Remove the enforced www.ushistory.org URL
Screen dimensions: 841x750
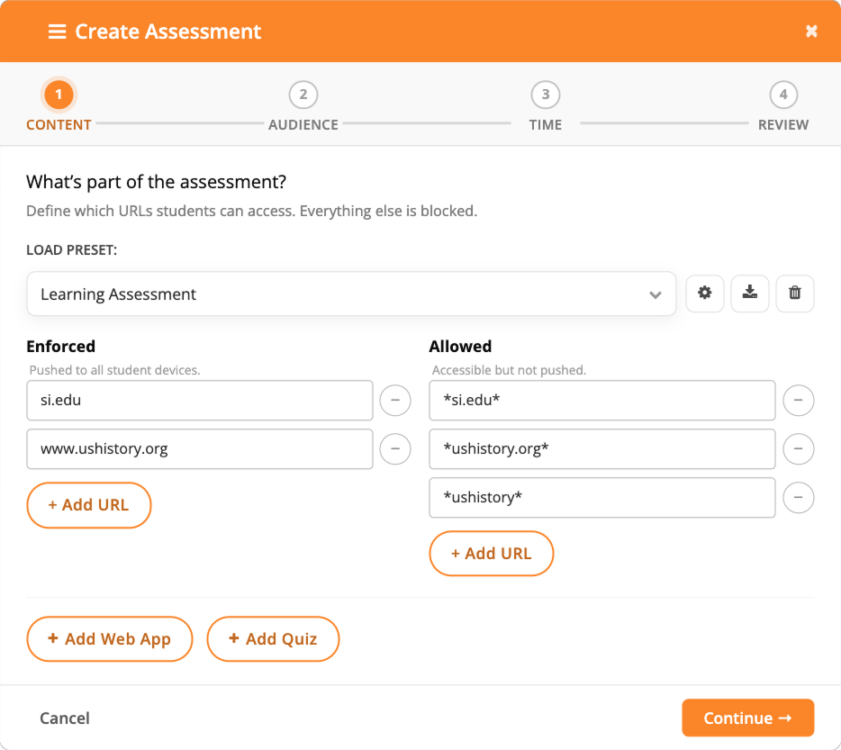pyautogui.click(x=395, y=448)
